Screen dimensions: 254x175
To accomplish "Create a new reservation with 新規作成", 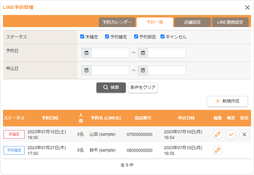I will (227, 101).
